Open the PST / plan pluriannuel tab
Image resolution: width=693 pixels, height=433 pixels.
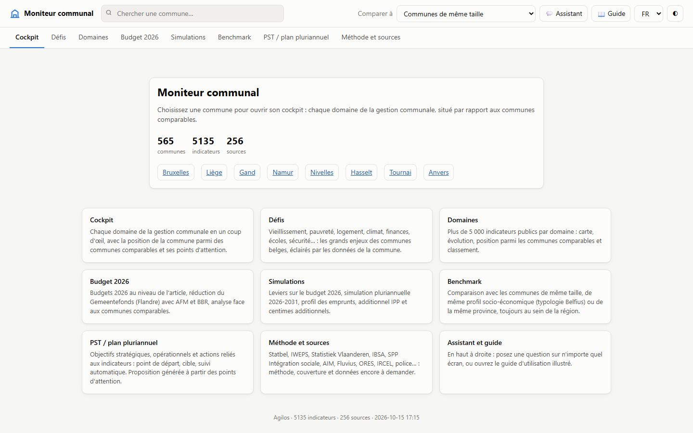coord(296,37)
